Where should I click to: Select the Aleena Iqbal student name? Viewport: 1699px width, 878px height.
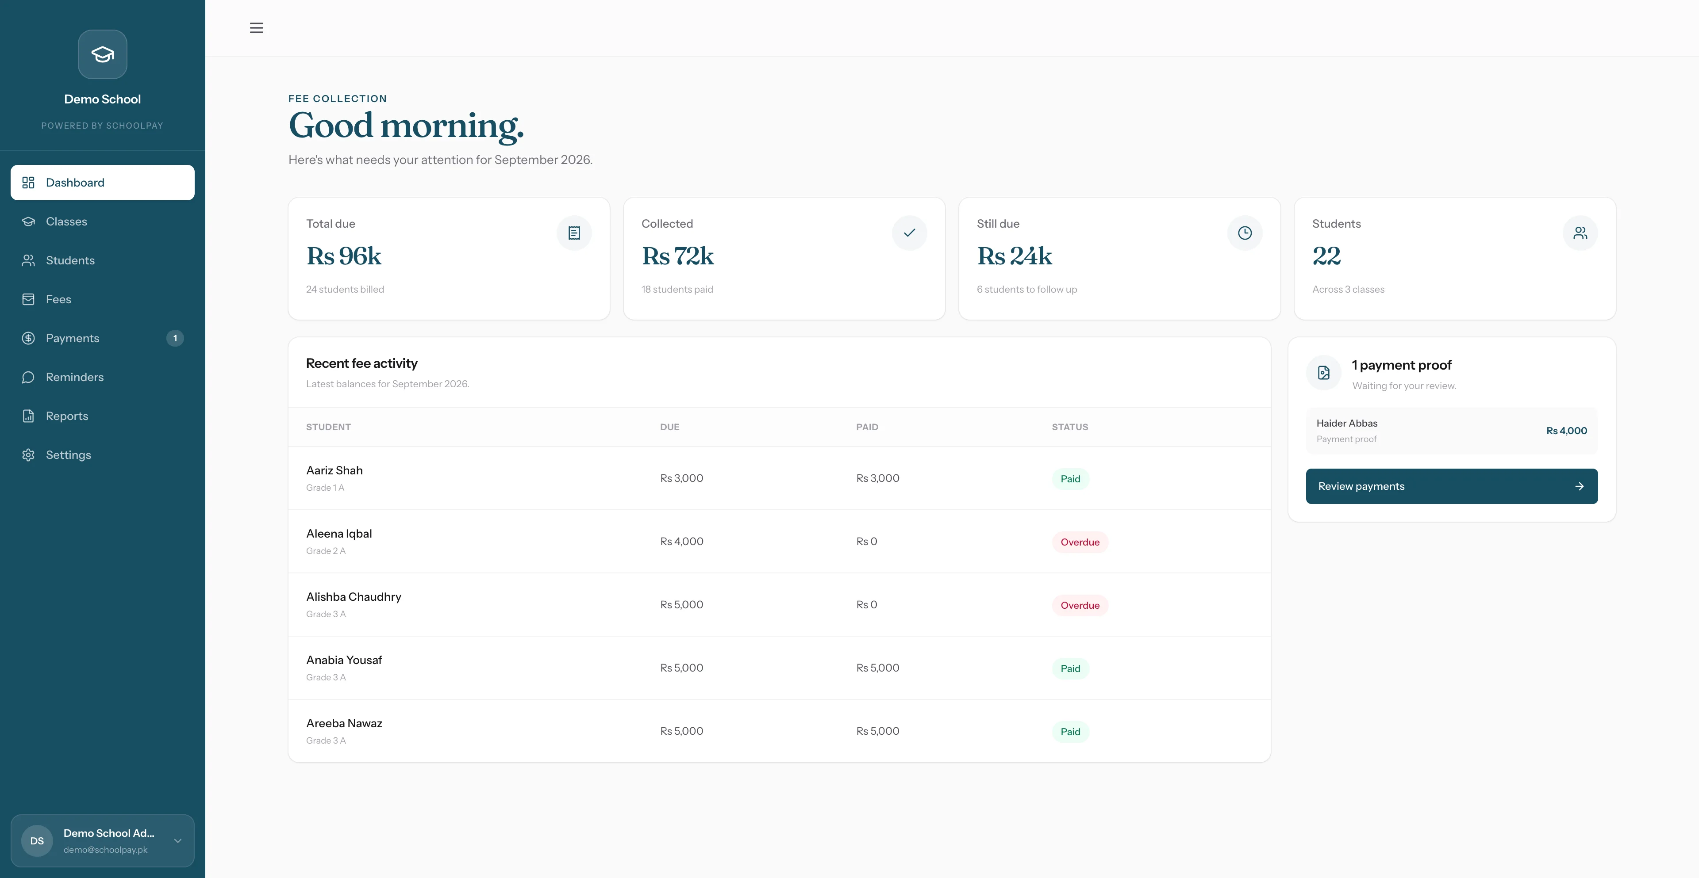pos(339,534)
